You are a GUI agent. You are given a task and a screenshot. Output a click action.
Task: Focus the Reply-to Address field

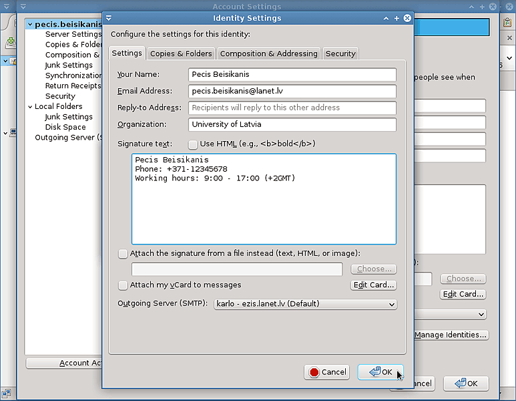pyautogui.click(x=292, y=108)
